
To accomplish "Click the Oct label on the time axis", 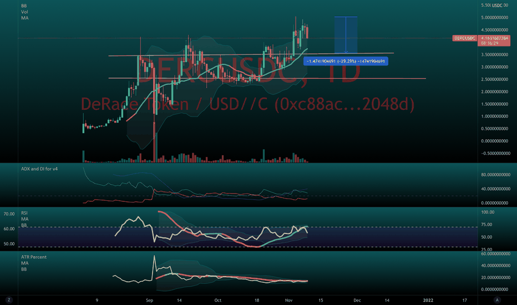I will (x=217, y=300).
